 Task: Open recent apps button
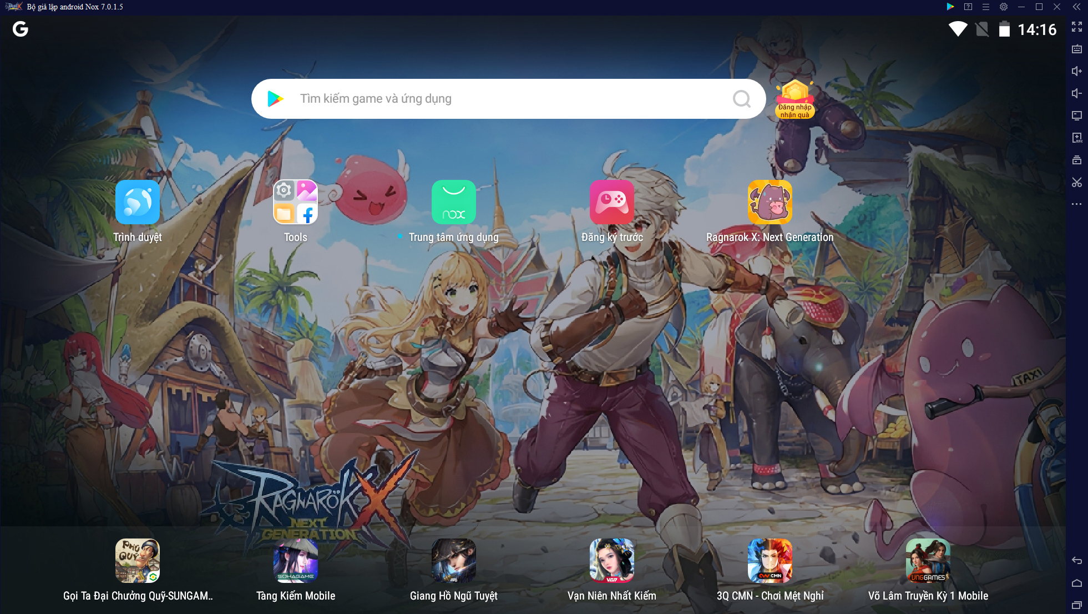tap(1077, 605)
